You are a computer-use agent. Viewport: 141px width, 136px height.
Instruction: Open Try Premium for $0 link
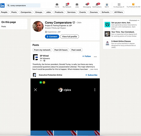tap(133, 5)
